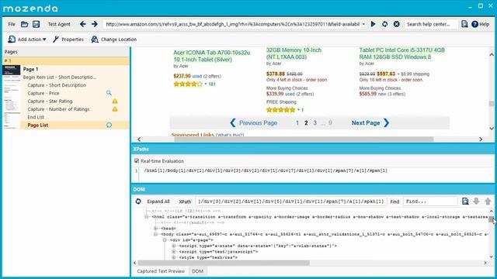Click Previous Page chevron in browser
This screenshot has width=497, height=279.
click(x=233, y=122)
